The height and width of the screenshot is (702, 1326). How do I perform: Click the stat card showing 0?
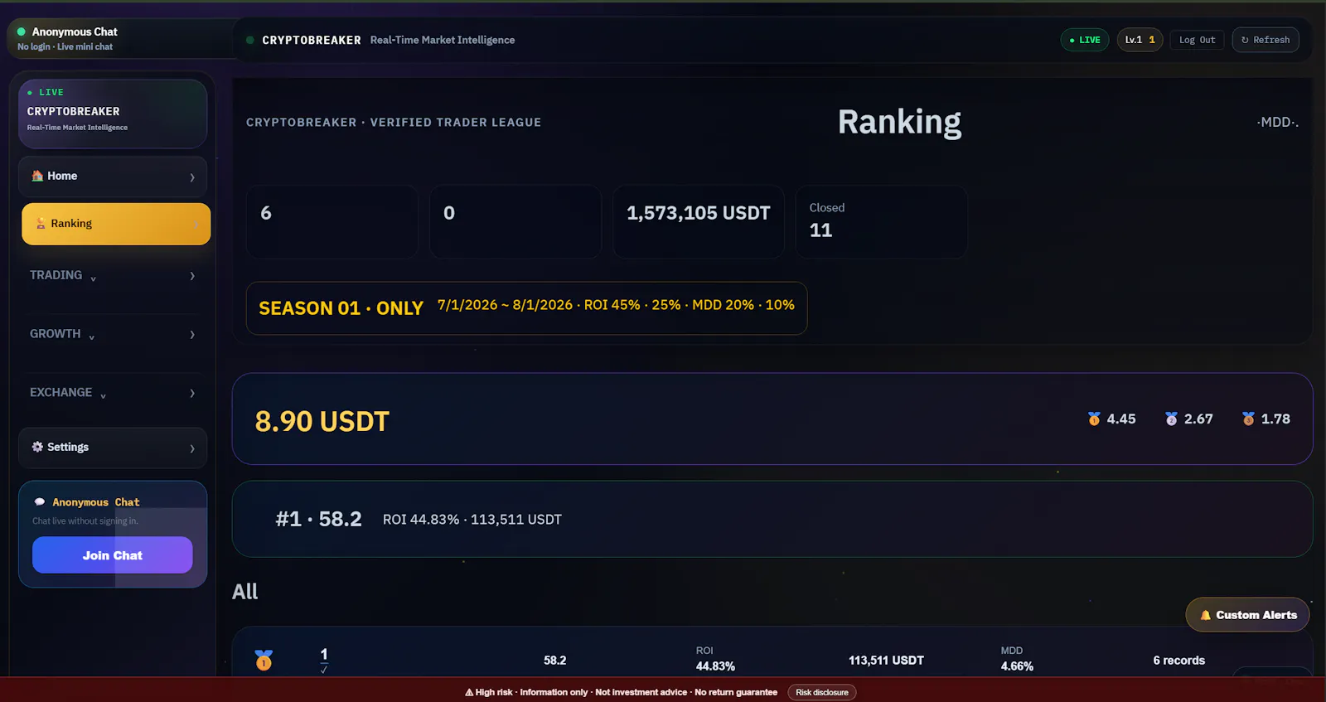coord(515,221)
